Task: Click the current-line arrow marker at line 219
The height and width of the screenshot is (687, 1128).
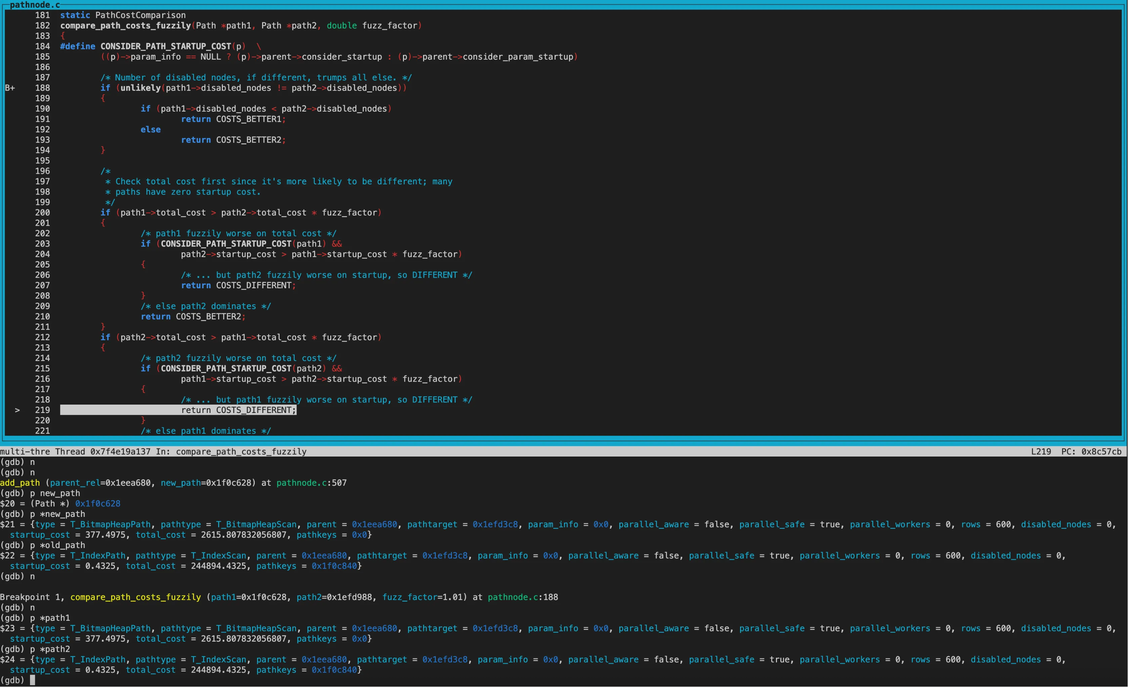Action: (18, 410)
